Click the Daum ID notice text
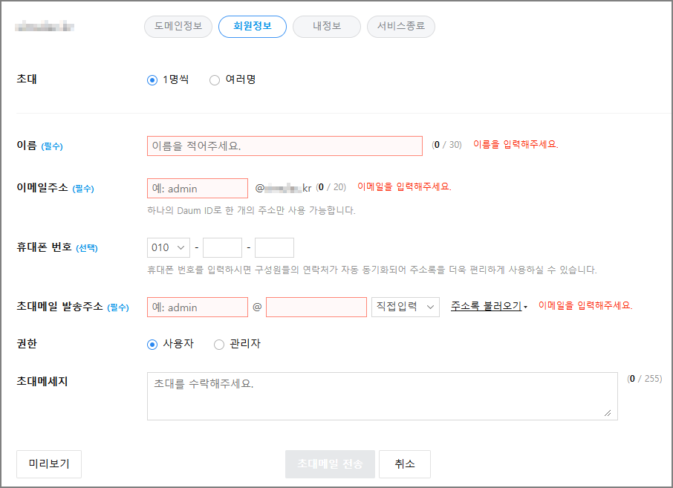 pyautogui.click(x=251, y=211)
